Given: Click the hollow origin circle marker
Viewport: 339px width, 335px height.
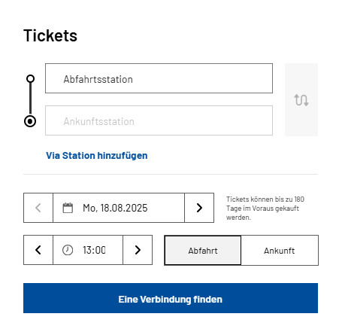Looking at the screenshot, I should point(30,78).
